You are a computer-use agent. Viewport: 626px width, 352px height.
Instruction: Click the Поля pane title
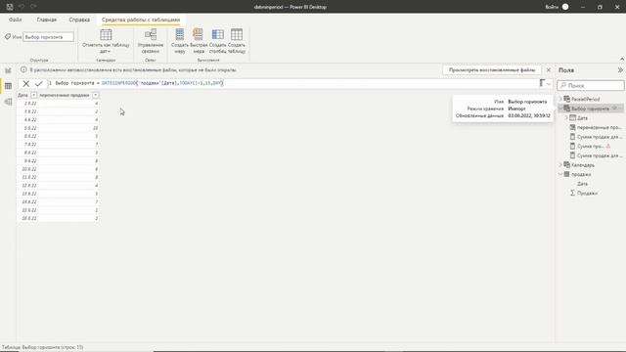point(566,69)
